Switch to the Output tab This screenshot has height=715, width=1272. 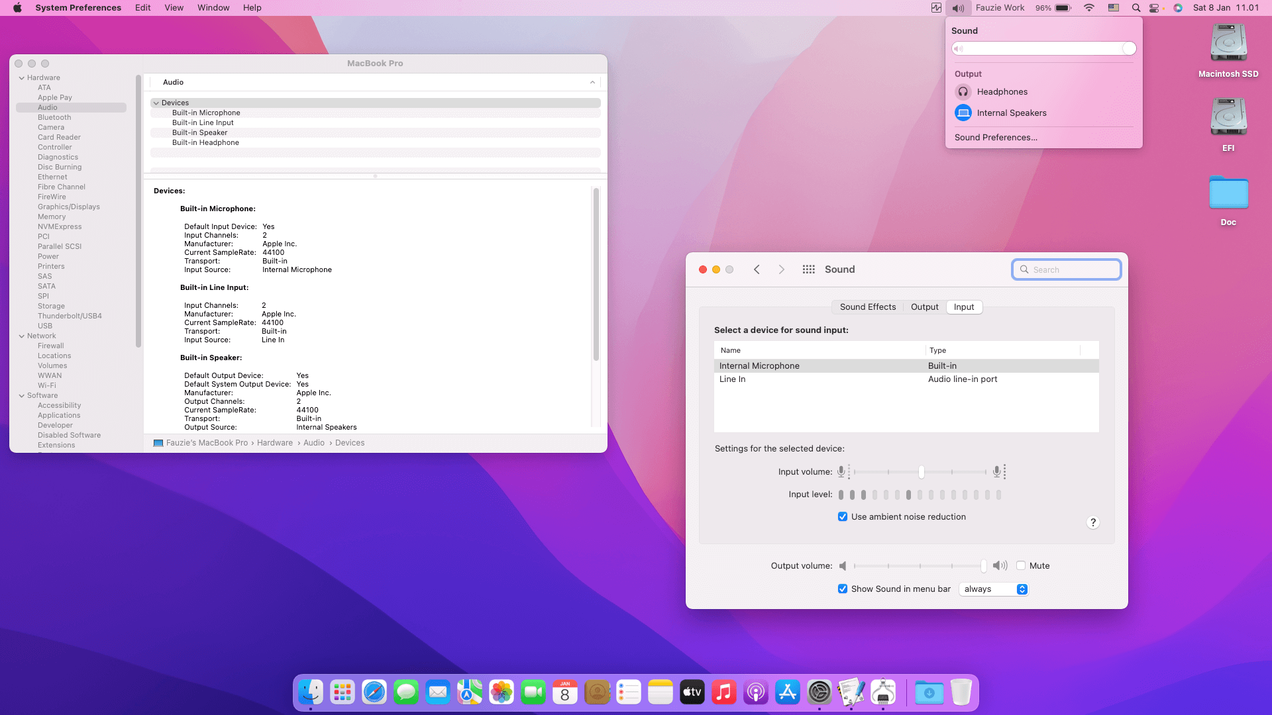tap(925, 307)
